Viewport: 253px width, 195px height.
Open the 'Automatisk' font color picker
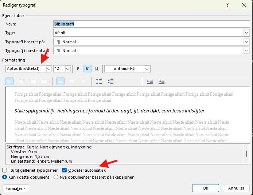(x=147, y=69)
